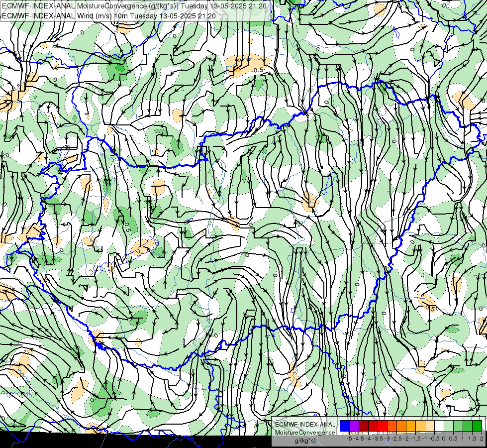Click the MoistureConvergence title line at top

134,6
